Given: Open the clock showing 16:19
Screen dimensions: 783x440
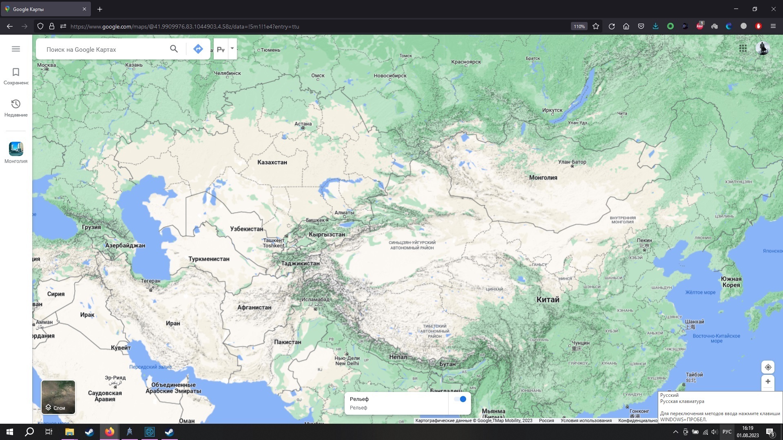Looking at the screenshot, I should click(748, 432).
